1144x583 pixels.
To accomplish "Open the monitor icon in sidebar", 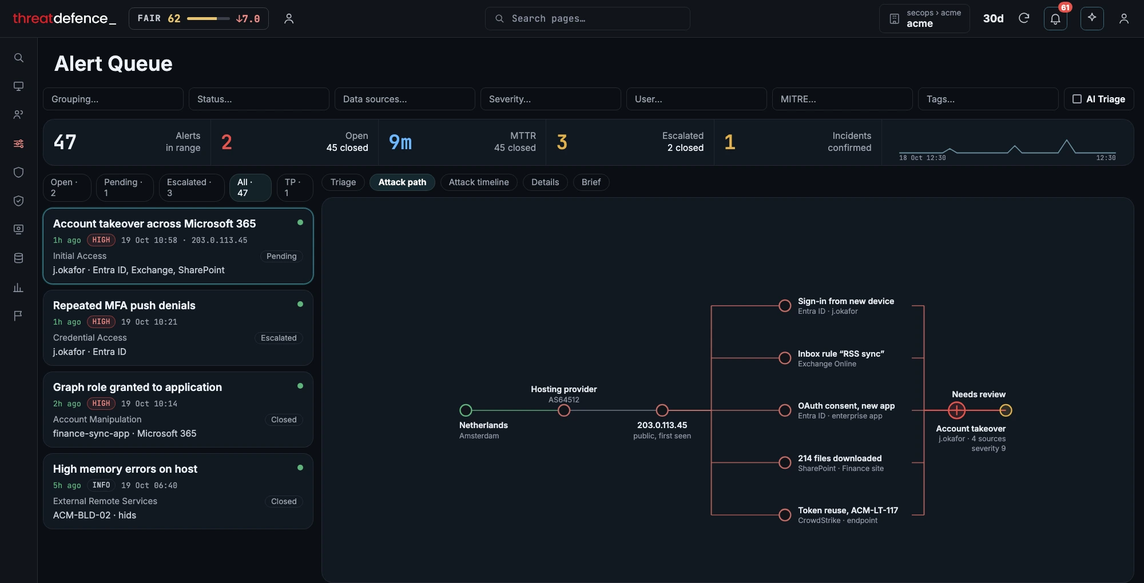I will 18,86.
